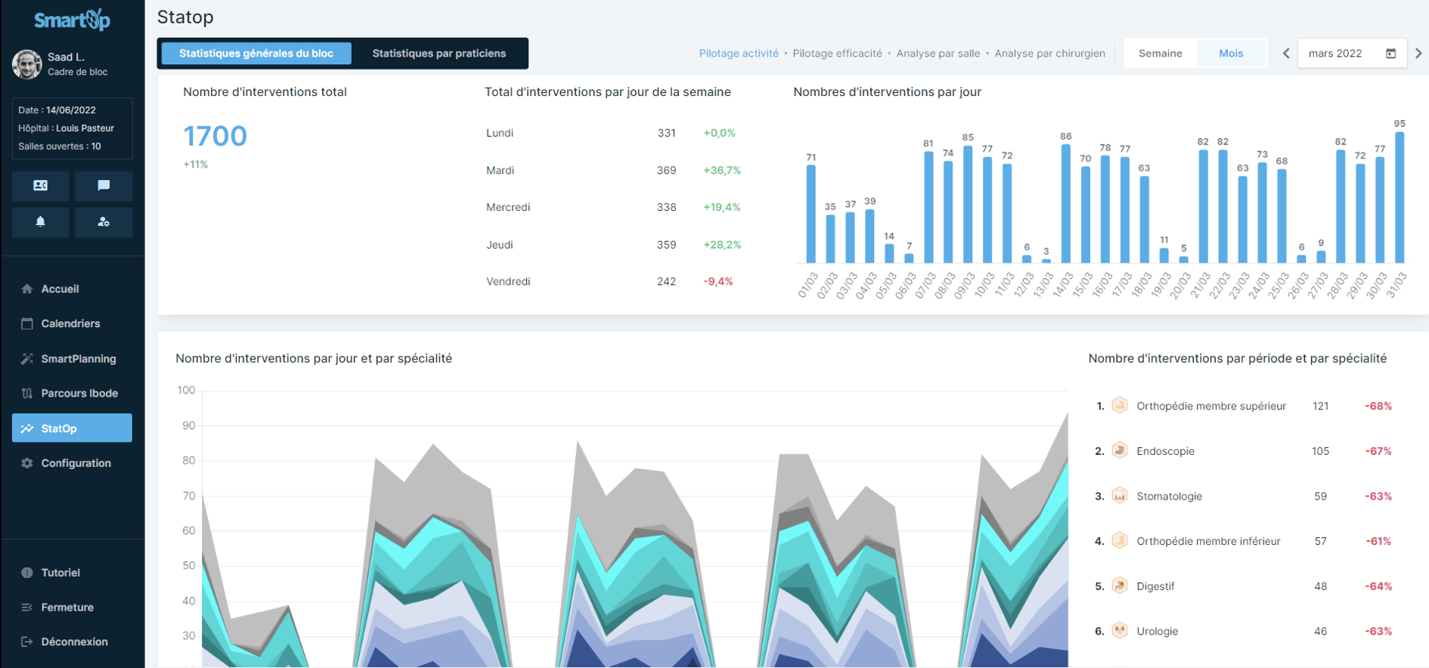Image resolution: width=1429 pixels, height=668 pixels.
Task: Open Analyse par salle view
Action: [x=938, y=54]
